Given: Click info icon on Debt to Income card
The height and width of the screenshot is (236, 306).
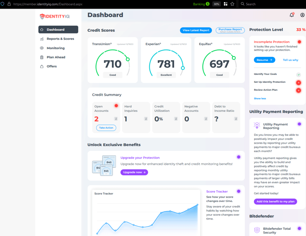Looking at the screenshot, I should (x=236, y=119).
